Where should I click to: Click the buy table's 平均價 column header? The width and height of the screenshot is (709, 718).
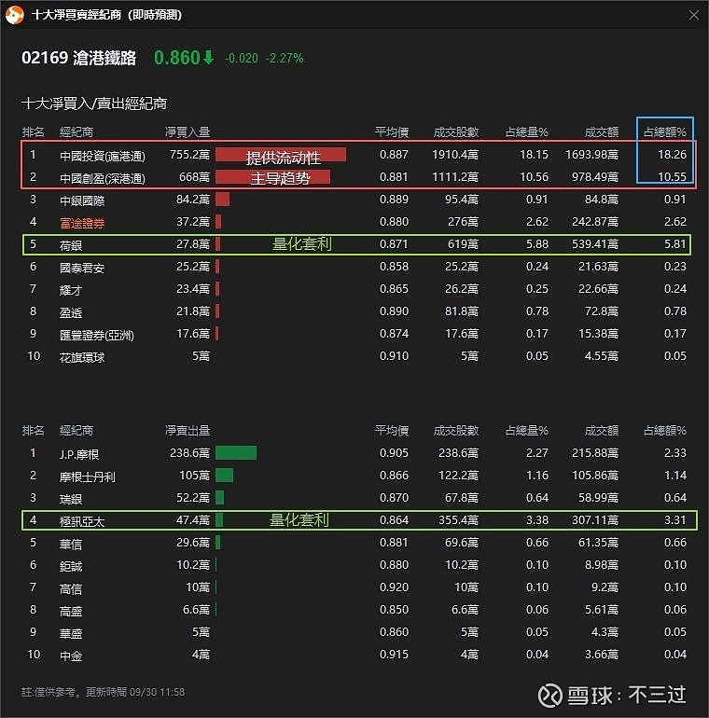coord(392,131)
